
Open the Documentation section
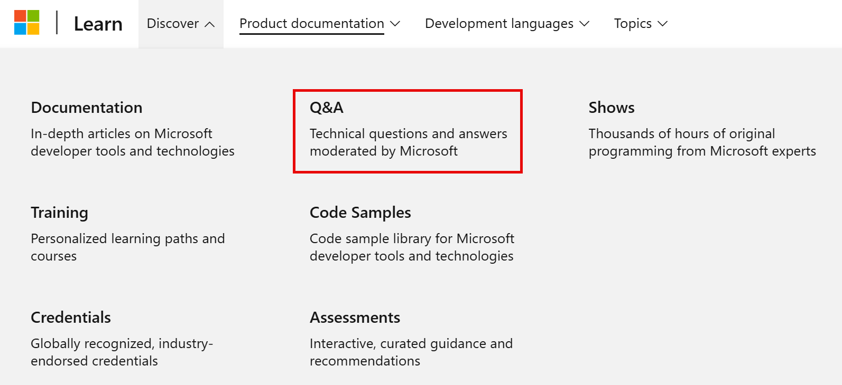(x=86, y=108)
